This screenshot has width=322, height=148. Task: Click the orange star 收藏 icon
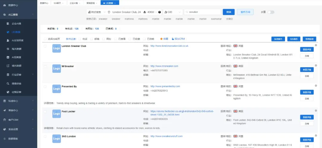tap(161, 39)
